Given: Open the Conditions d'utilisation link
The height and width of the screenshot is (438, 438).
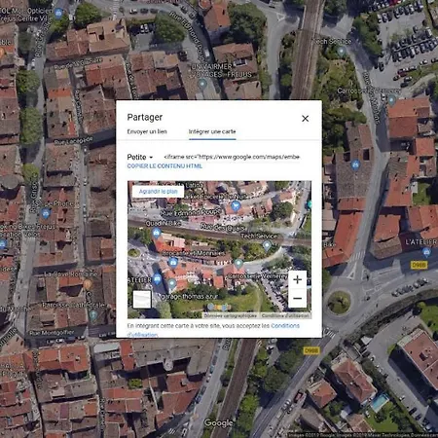Looking at the screenshot, I should tap(285, 326).
